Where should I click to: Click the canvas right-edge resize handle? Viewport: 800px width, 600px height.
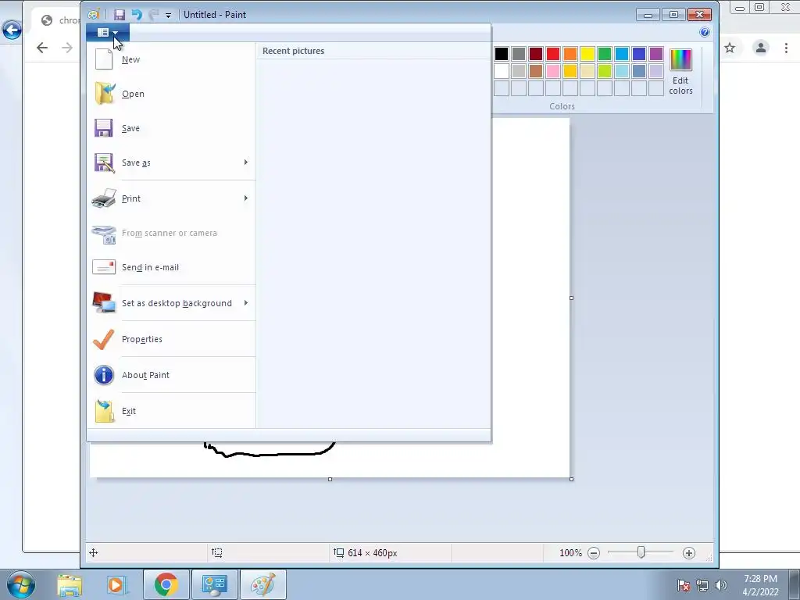[x=571, y=298]
